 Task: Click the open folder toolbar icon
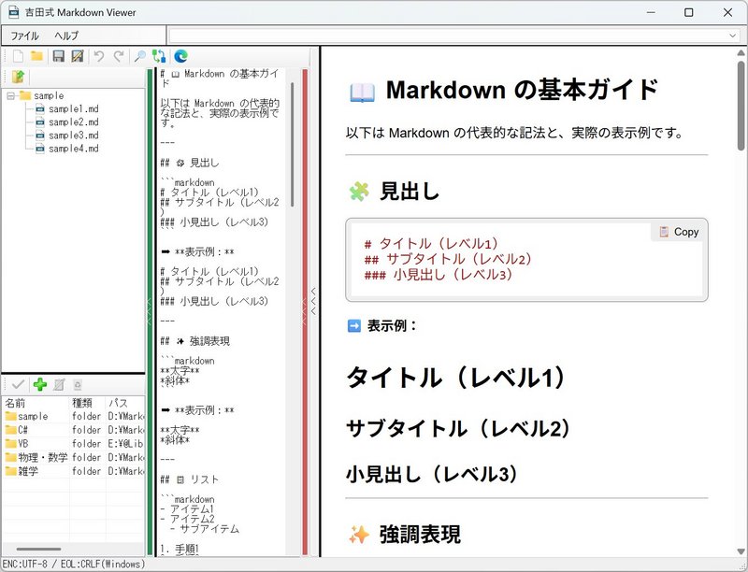tap(36, 57)
